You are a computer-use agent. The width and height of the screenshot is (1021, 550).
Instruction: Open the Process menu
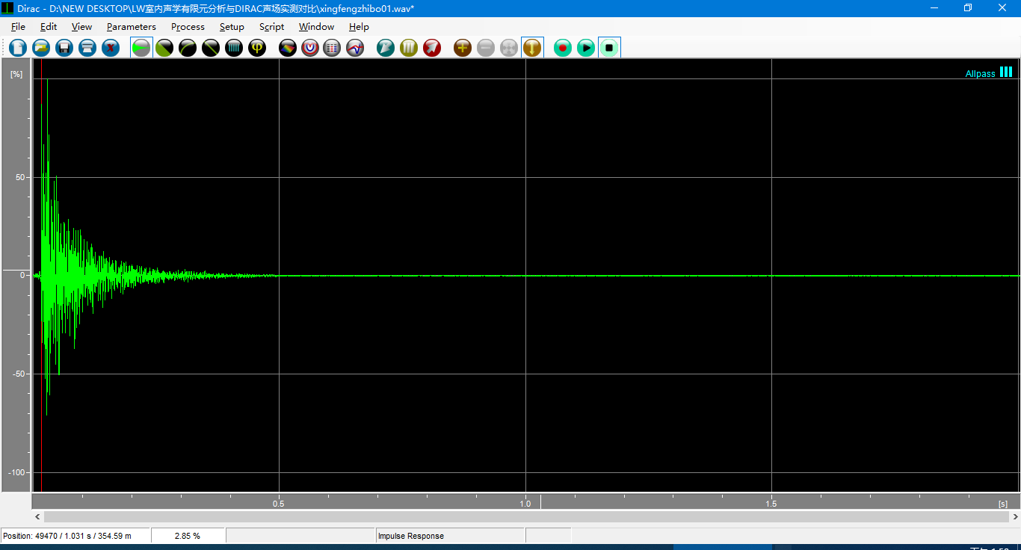[x=188, y=27]
